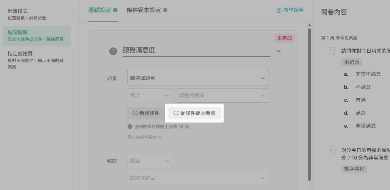Open the 教學說明 tutorial link

pos(290,10)
